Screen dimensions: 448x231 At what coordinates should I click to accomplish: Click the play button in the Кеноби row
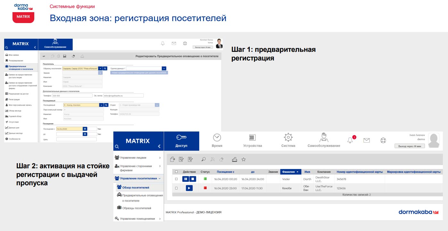coord(189,188)
